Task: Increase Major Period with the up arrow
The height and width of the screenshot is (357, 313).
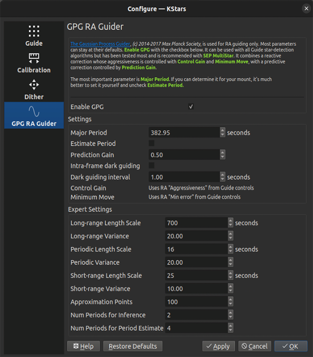Action: click(x=222, y=130)
